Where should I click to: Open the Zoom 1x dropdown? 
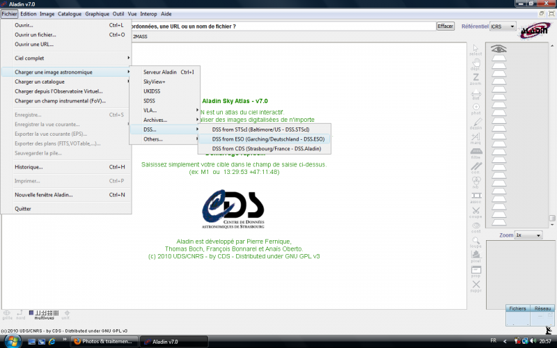[x=528, y=235]
